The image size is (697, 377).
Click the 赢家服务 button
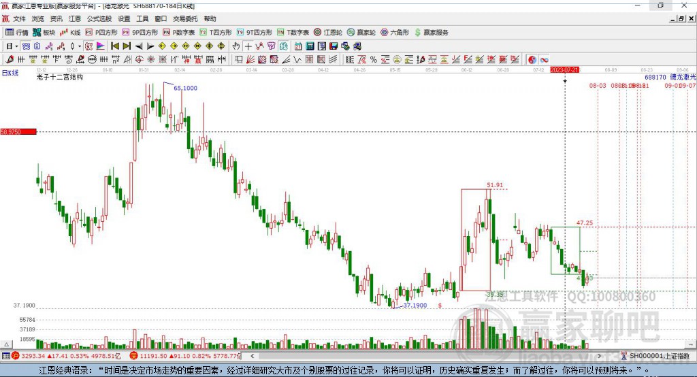431,33
